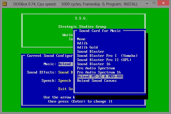Select highlighted Roland MT-32 & MPU-401 entry
The image size is (171, 114).
click(100, 76)
